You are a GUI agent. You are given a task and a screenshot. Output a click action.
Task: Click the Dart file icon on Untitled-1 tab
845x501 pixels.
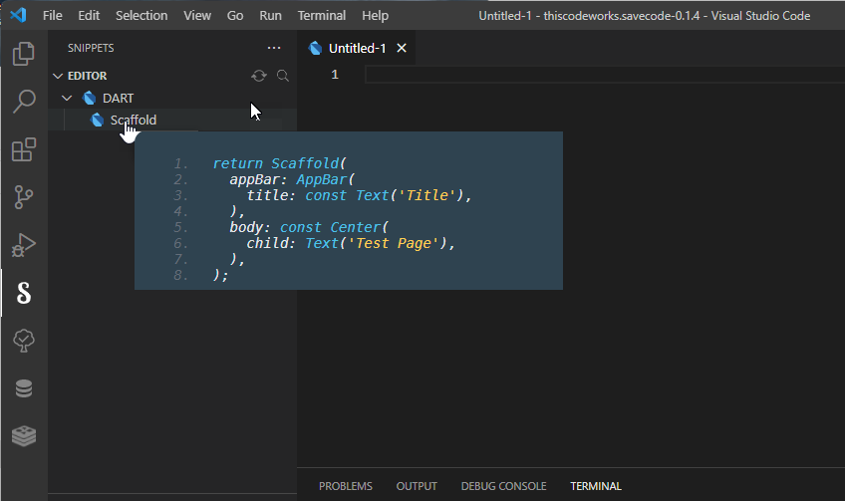point(315,49)
